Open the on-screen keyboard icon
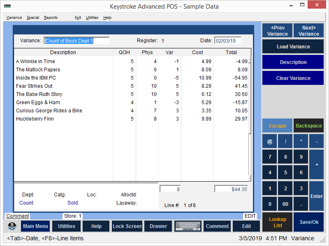This screenshot has height=246, width=329. click(x=188, y=226)
